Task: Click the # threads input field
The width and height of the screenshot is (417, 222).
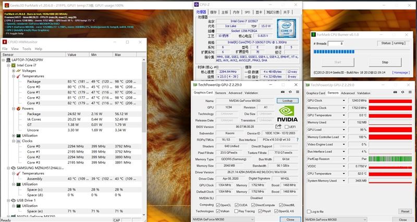Action: (336, 43)
